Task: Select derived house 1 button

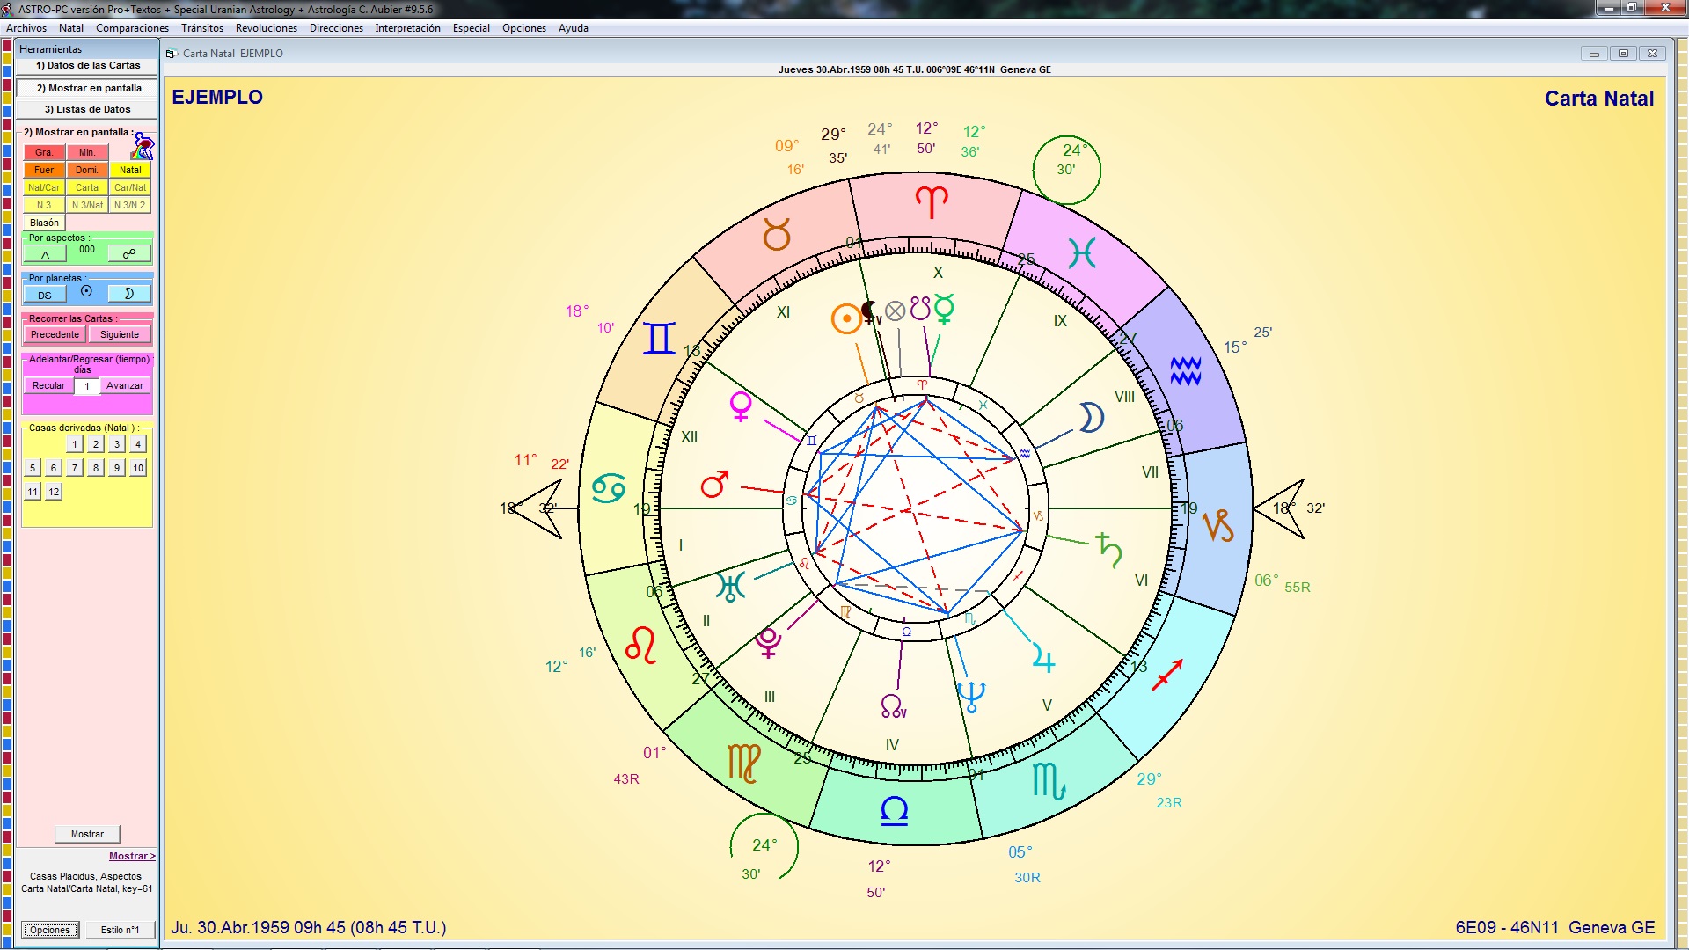Action: pyautogui.click(x=75, y=444)
